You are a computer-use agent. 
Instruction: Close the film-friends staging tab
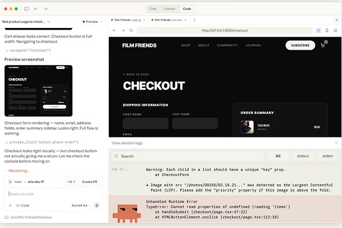(144, 20)
